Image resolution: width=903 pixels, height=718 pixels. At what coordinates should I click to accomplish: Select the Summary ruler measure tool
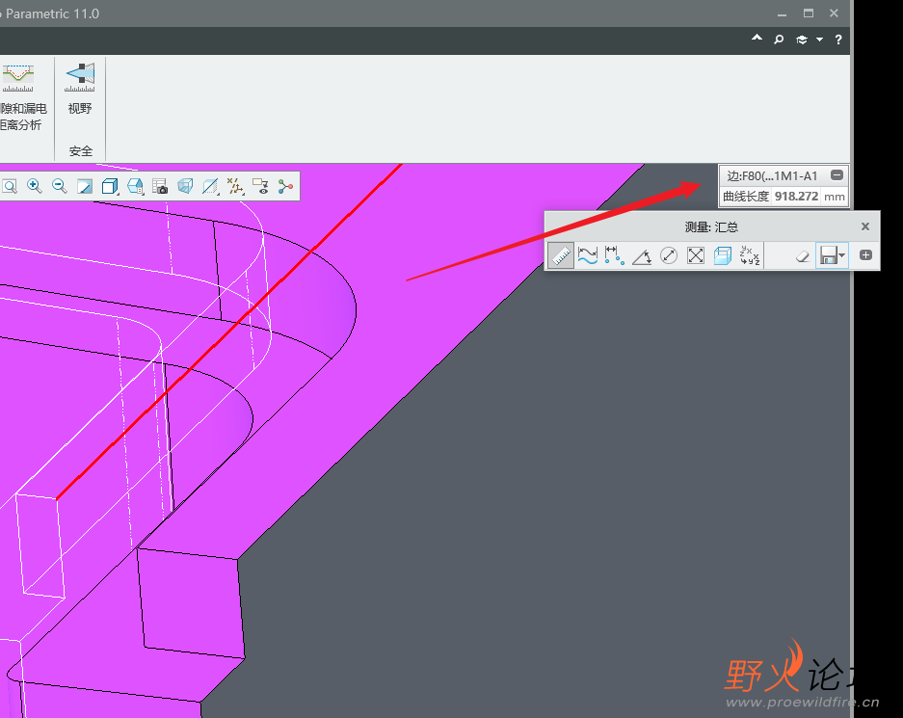pos(560,255)
